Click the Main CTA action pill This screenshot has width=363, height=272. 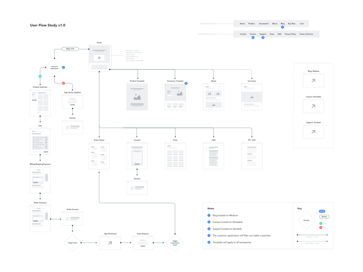click(70, 49)
